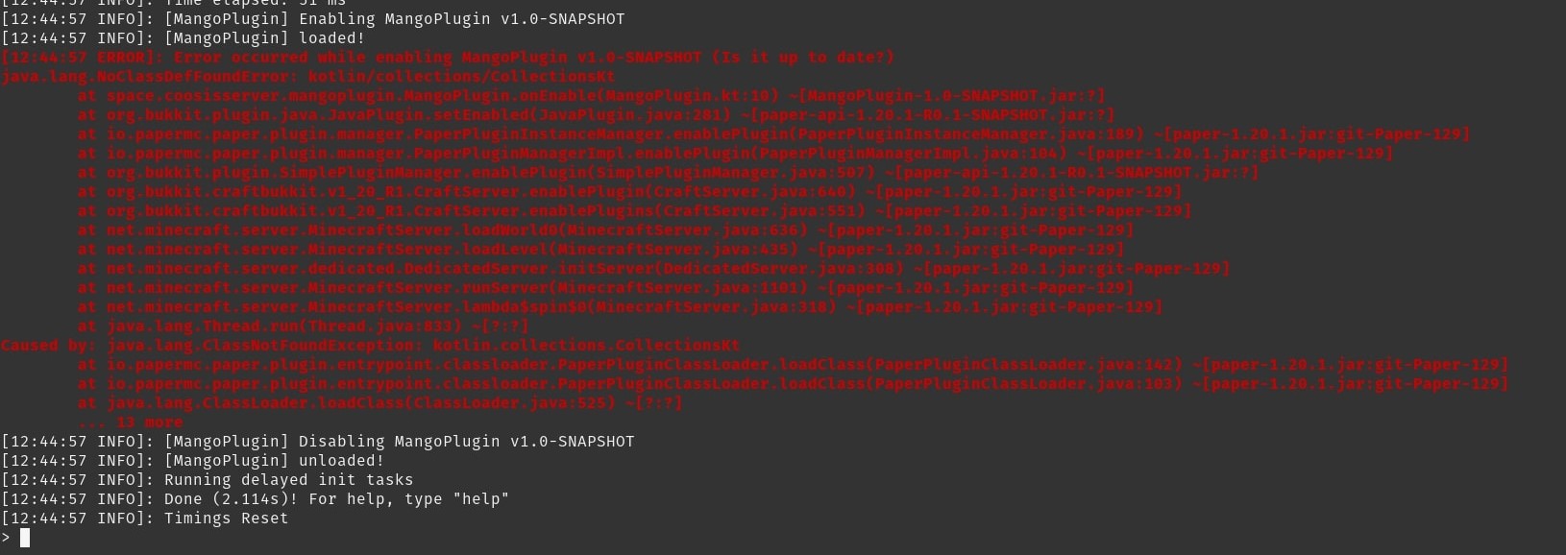The height and width of the screenshot is (555, 1566).
Task: Click the CraftServer.enablePlugins stack frame
Action: [634, 211]
